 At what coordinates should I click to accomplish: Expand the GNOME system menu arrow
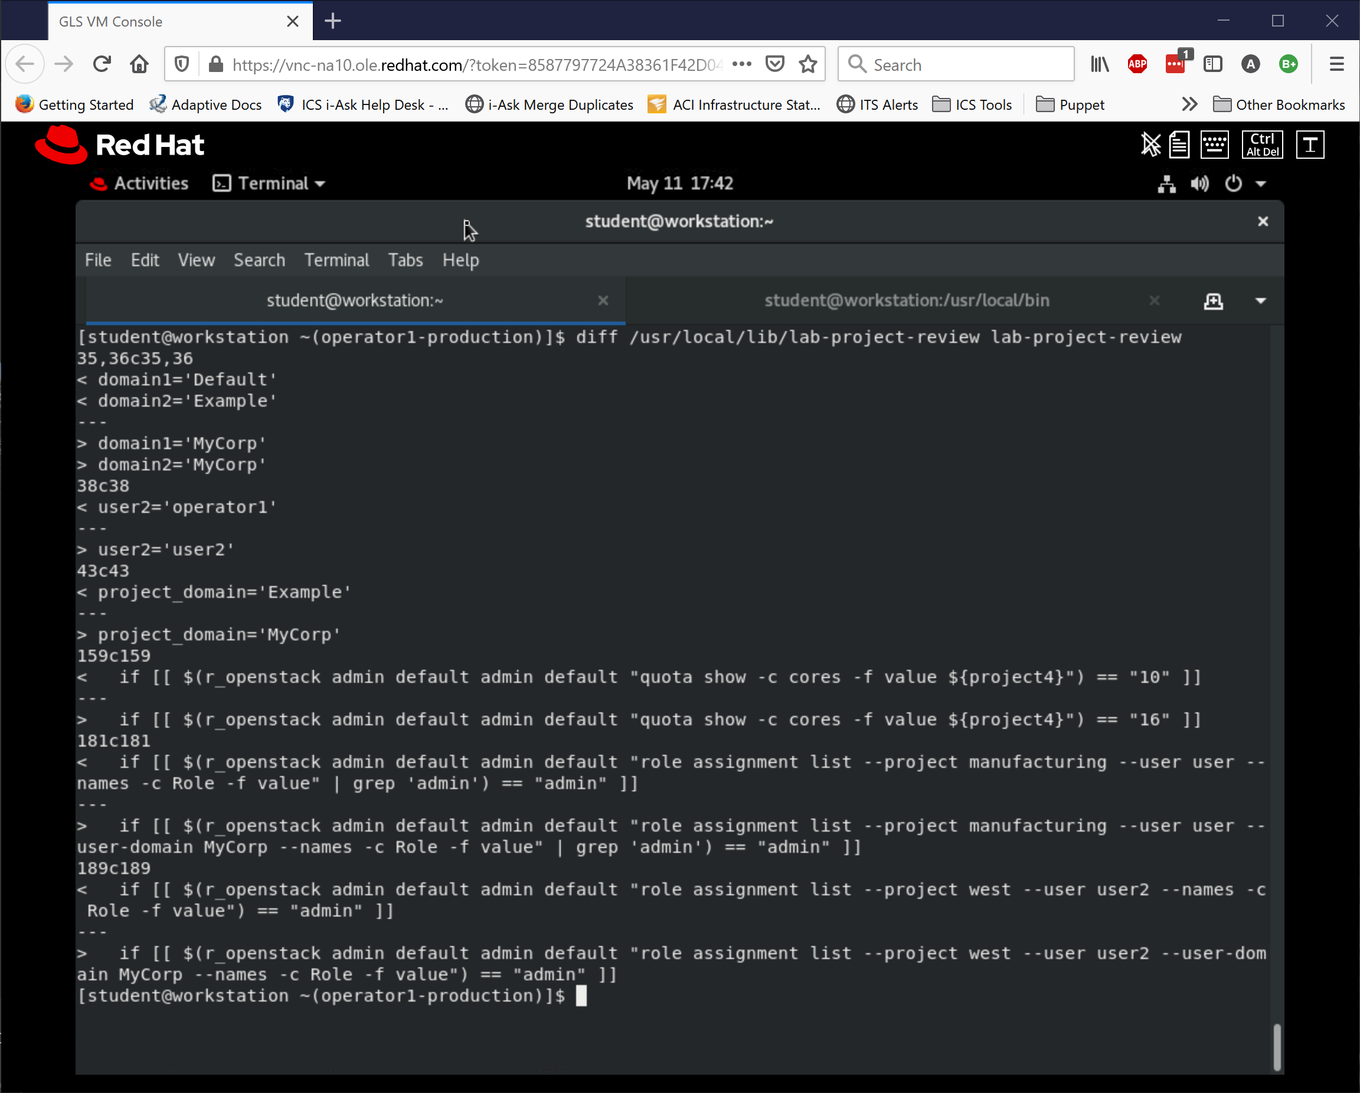click(x=1261, y=184)
